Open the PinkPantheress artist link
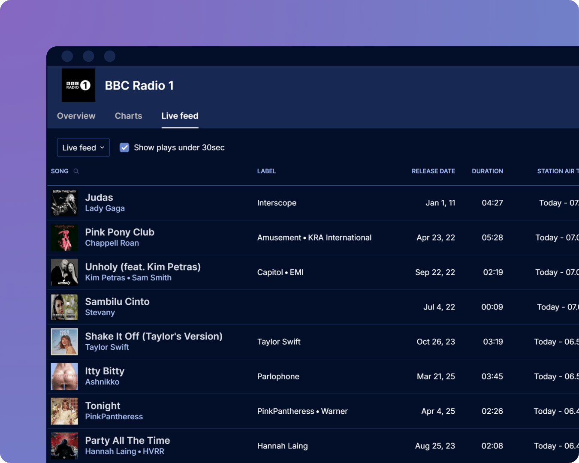Screen dimensions: 579x463 114,416
